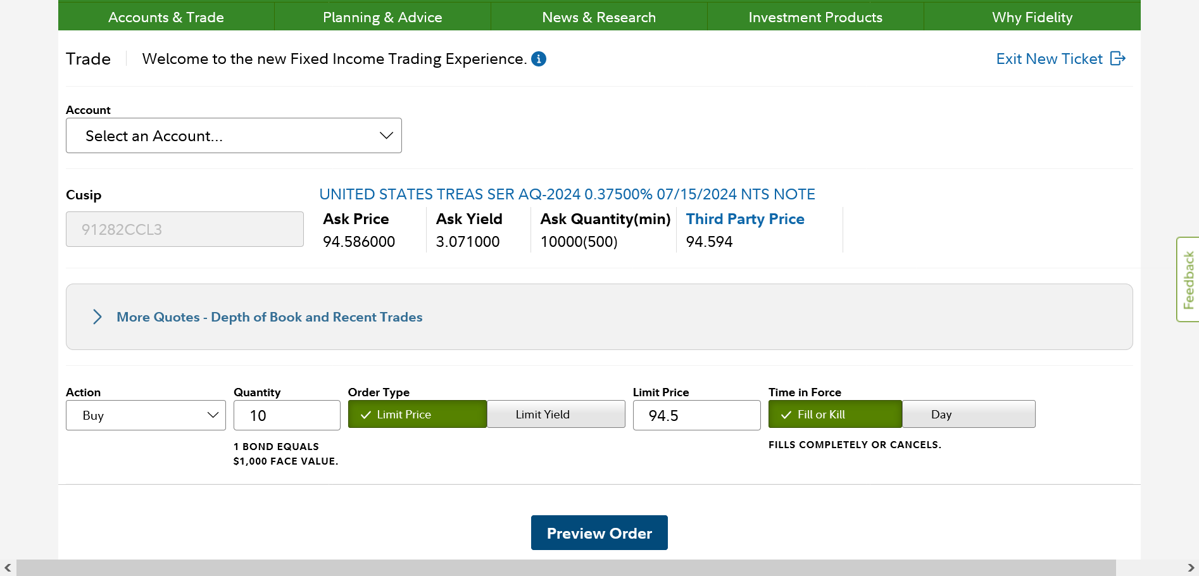Open the Action dropdown set to Buy
The height and width of the screenshot is (576, 1199).
coord(146,415)
